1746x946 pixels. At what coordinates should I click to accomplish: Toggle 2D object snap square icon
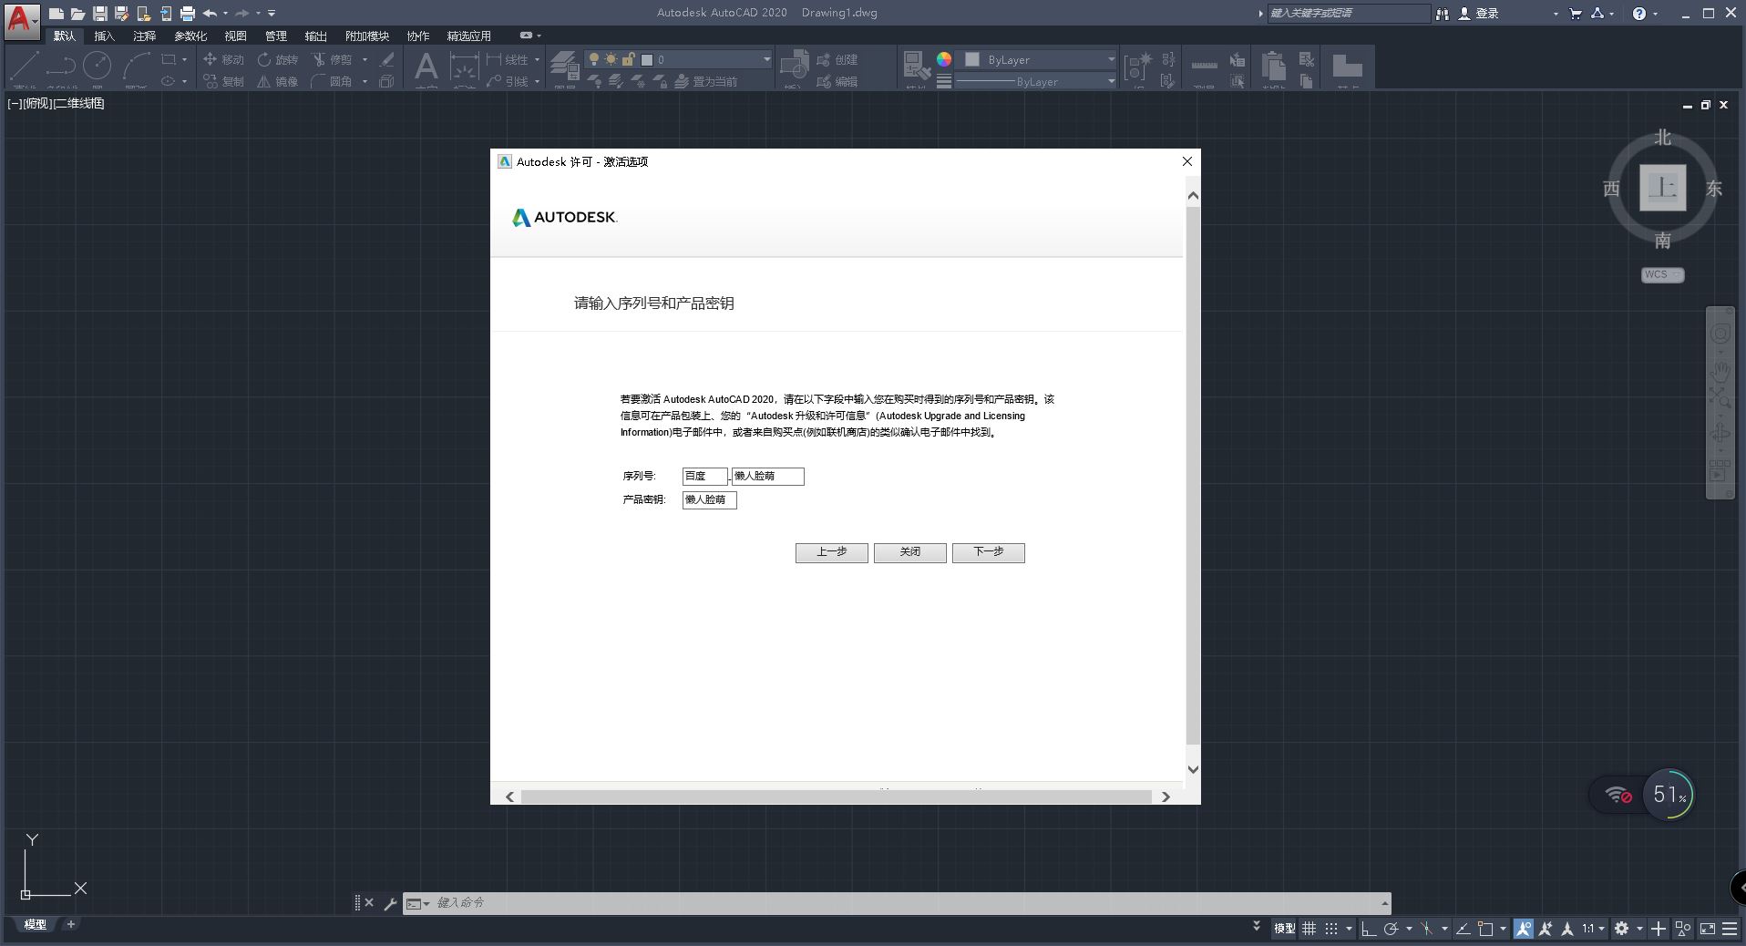[1485, 929]
